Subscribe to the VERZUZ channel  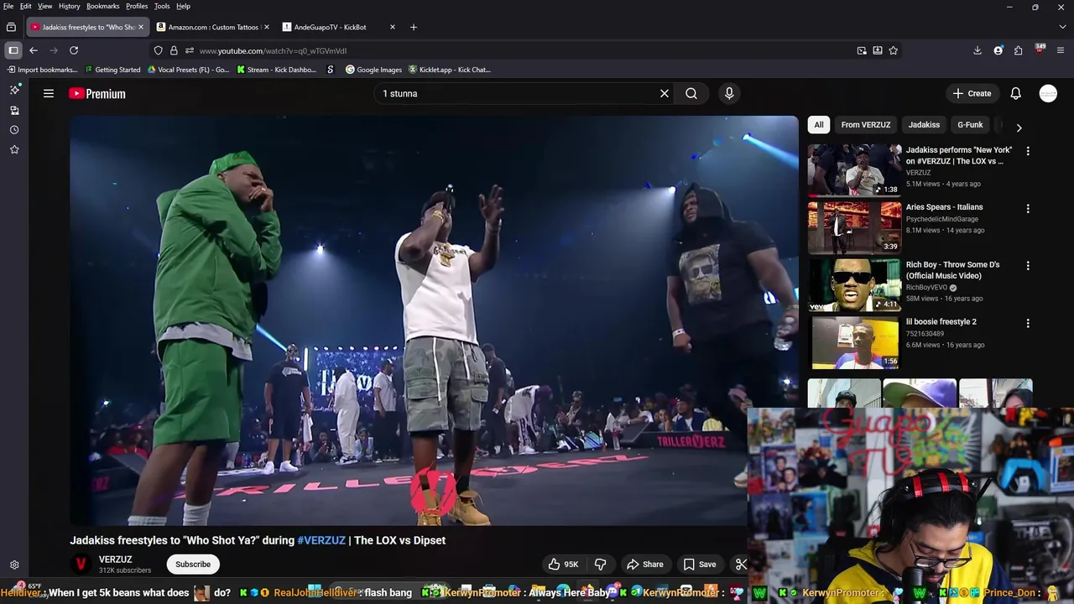coord(193,565)
